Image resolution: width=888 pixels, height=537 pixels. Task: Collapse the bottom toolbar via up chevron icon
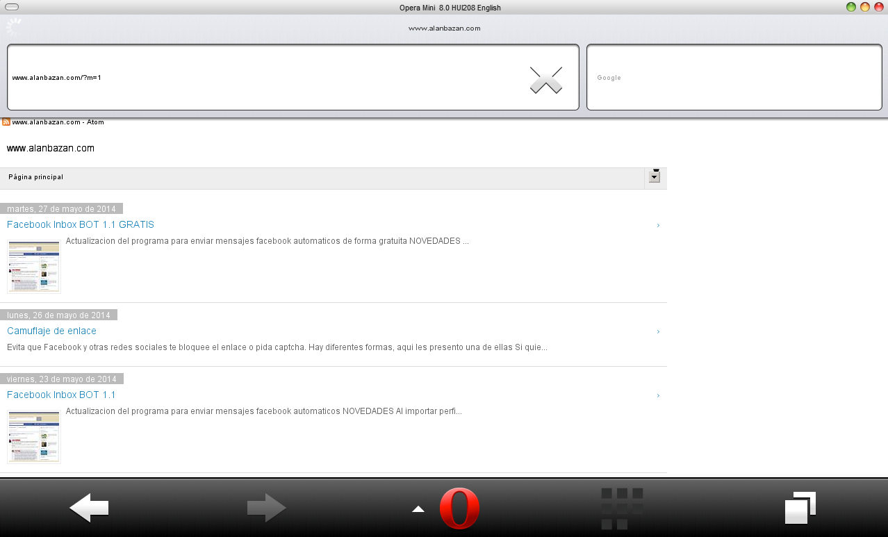click(x=418, y=508)
